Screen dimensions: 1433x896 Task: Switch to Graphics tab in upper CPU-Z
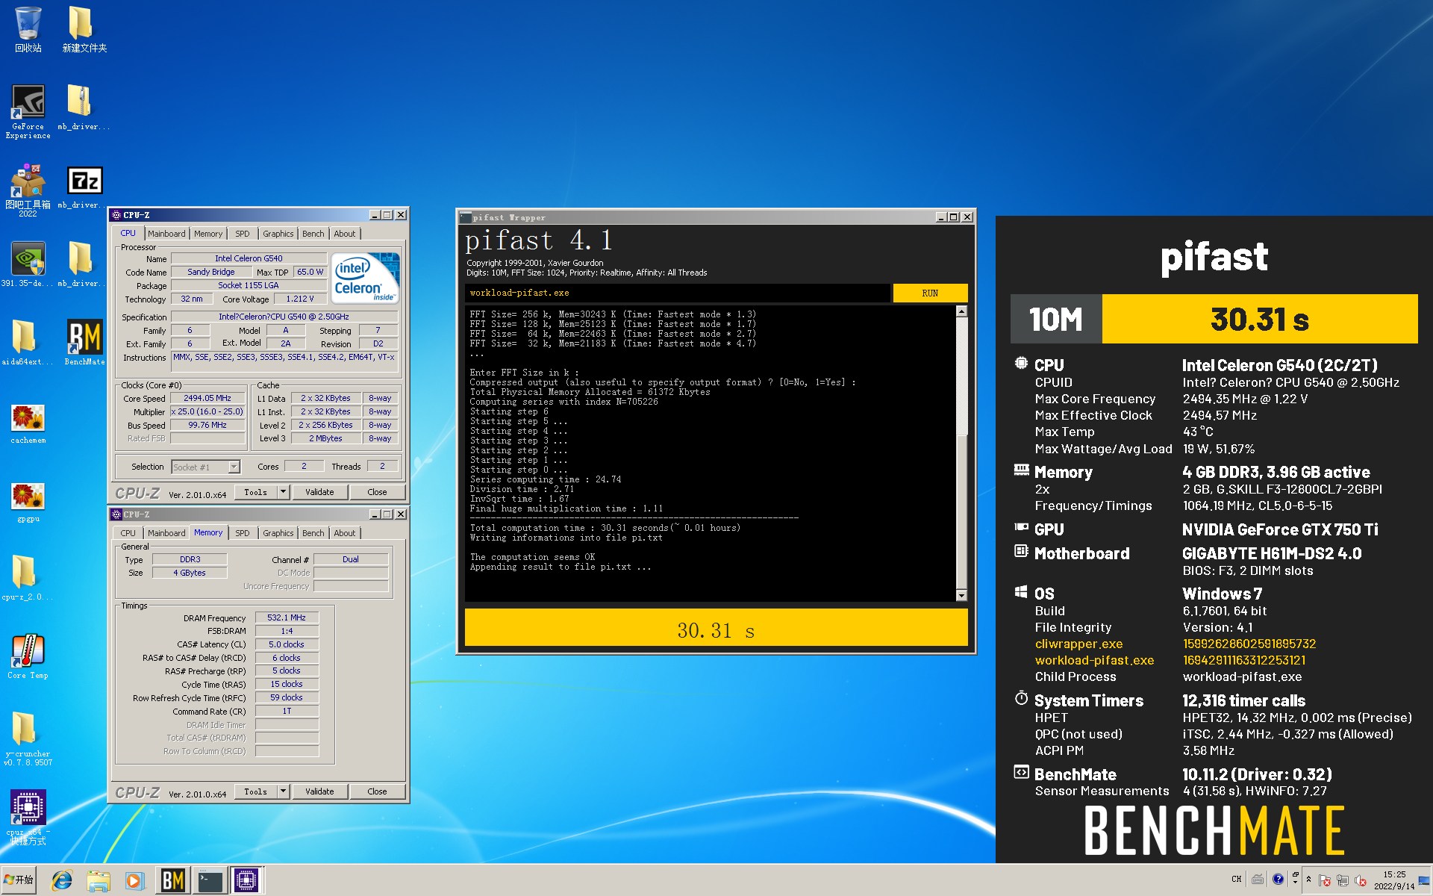pyautogui.click(x=278, y=234)
